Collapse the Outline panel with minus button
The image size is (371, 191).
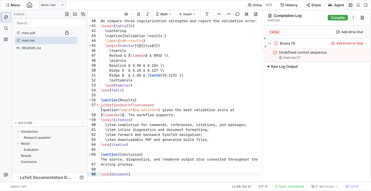tap(83, 123)
